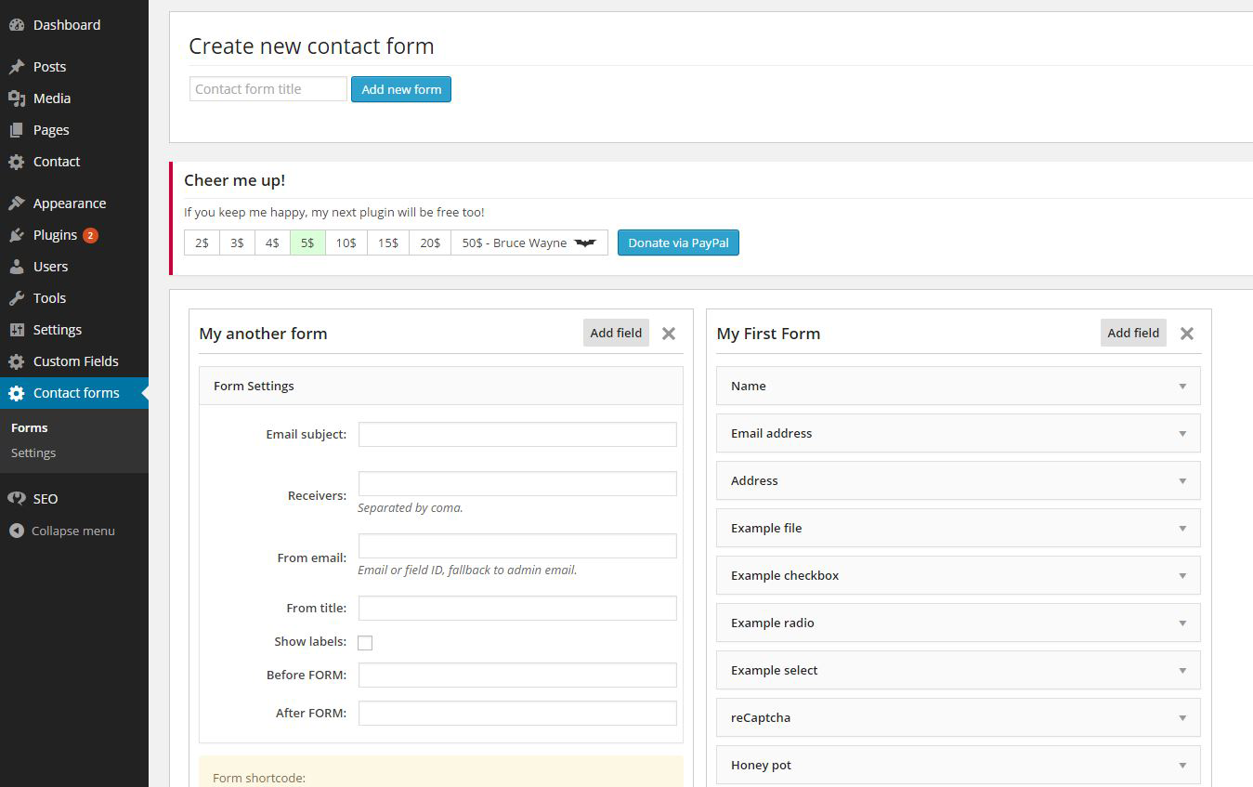The width and height of the screenshot is (1253, 787).
Task: Select the 10$ donation amount
Action: click(346, 243)
